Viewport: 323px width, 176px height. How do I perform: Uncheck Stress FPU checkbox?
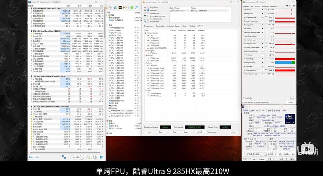pos(148,10)
